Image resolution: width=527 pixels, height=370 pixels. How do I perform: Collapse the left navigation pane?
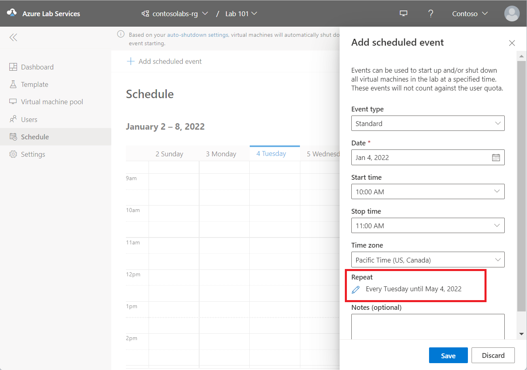(x=13, y=37)
